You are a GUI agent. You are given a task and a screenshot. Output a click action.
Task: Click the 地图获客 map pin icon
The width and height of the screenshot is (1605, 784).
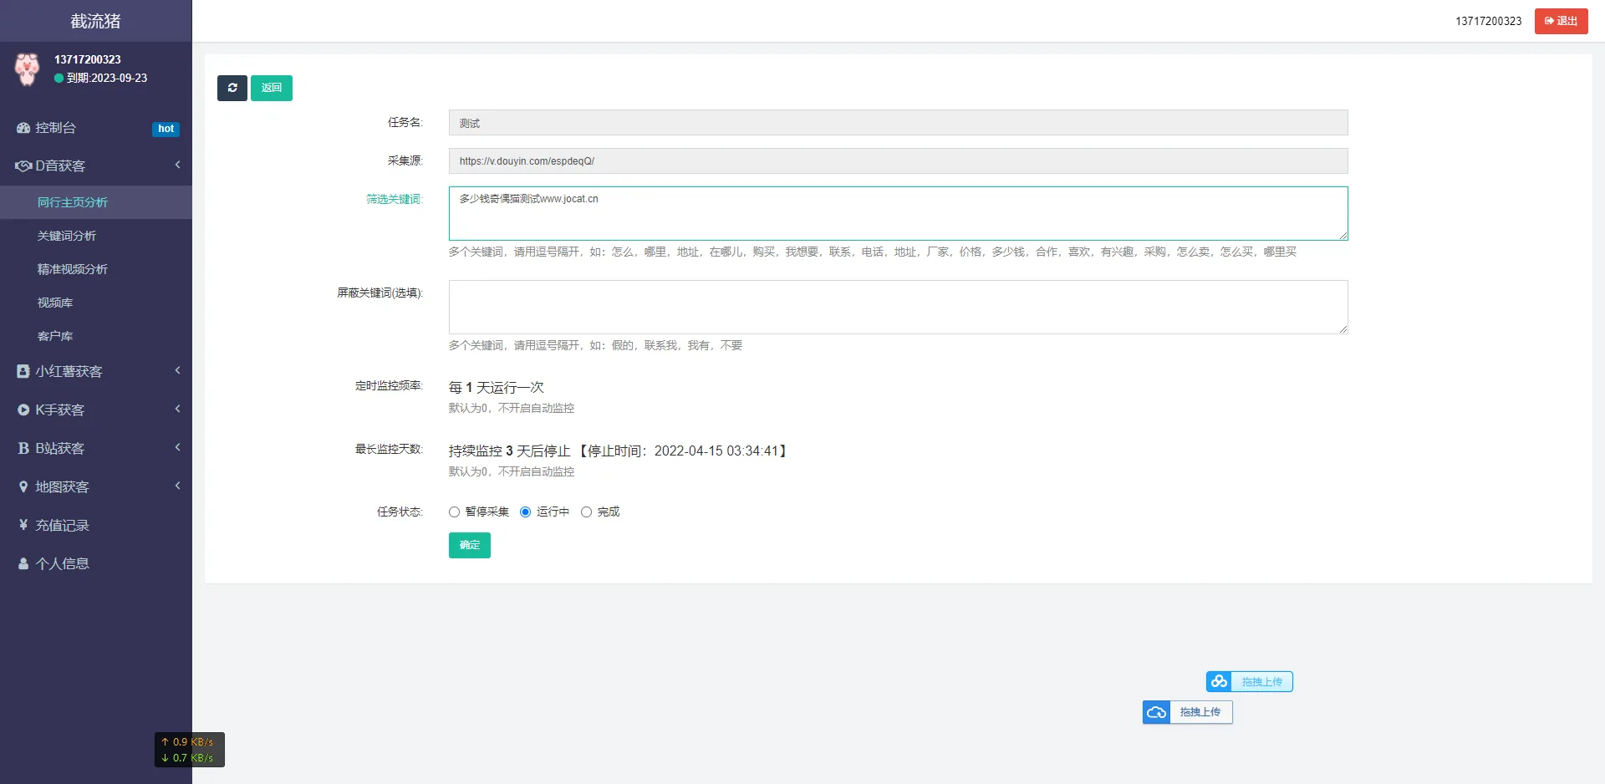(x=23, y=486)
